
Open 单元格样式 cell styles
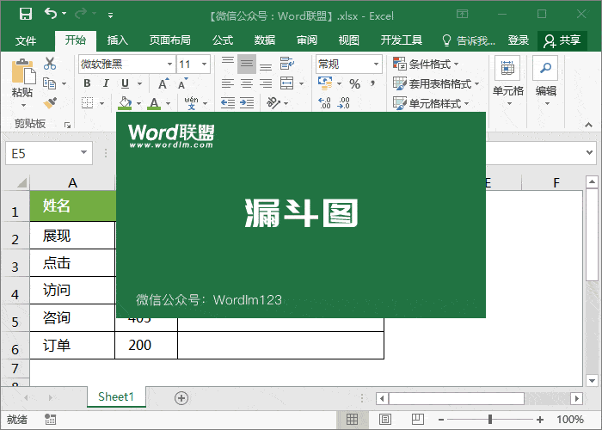pos(431,103)
